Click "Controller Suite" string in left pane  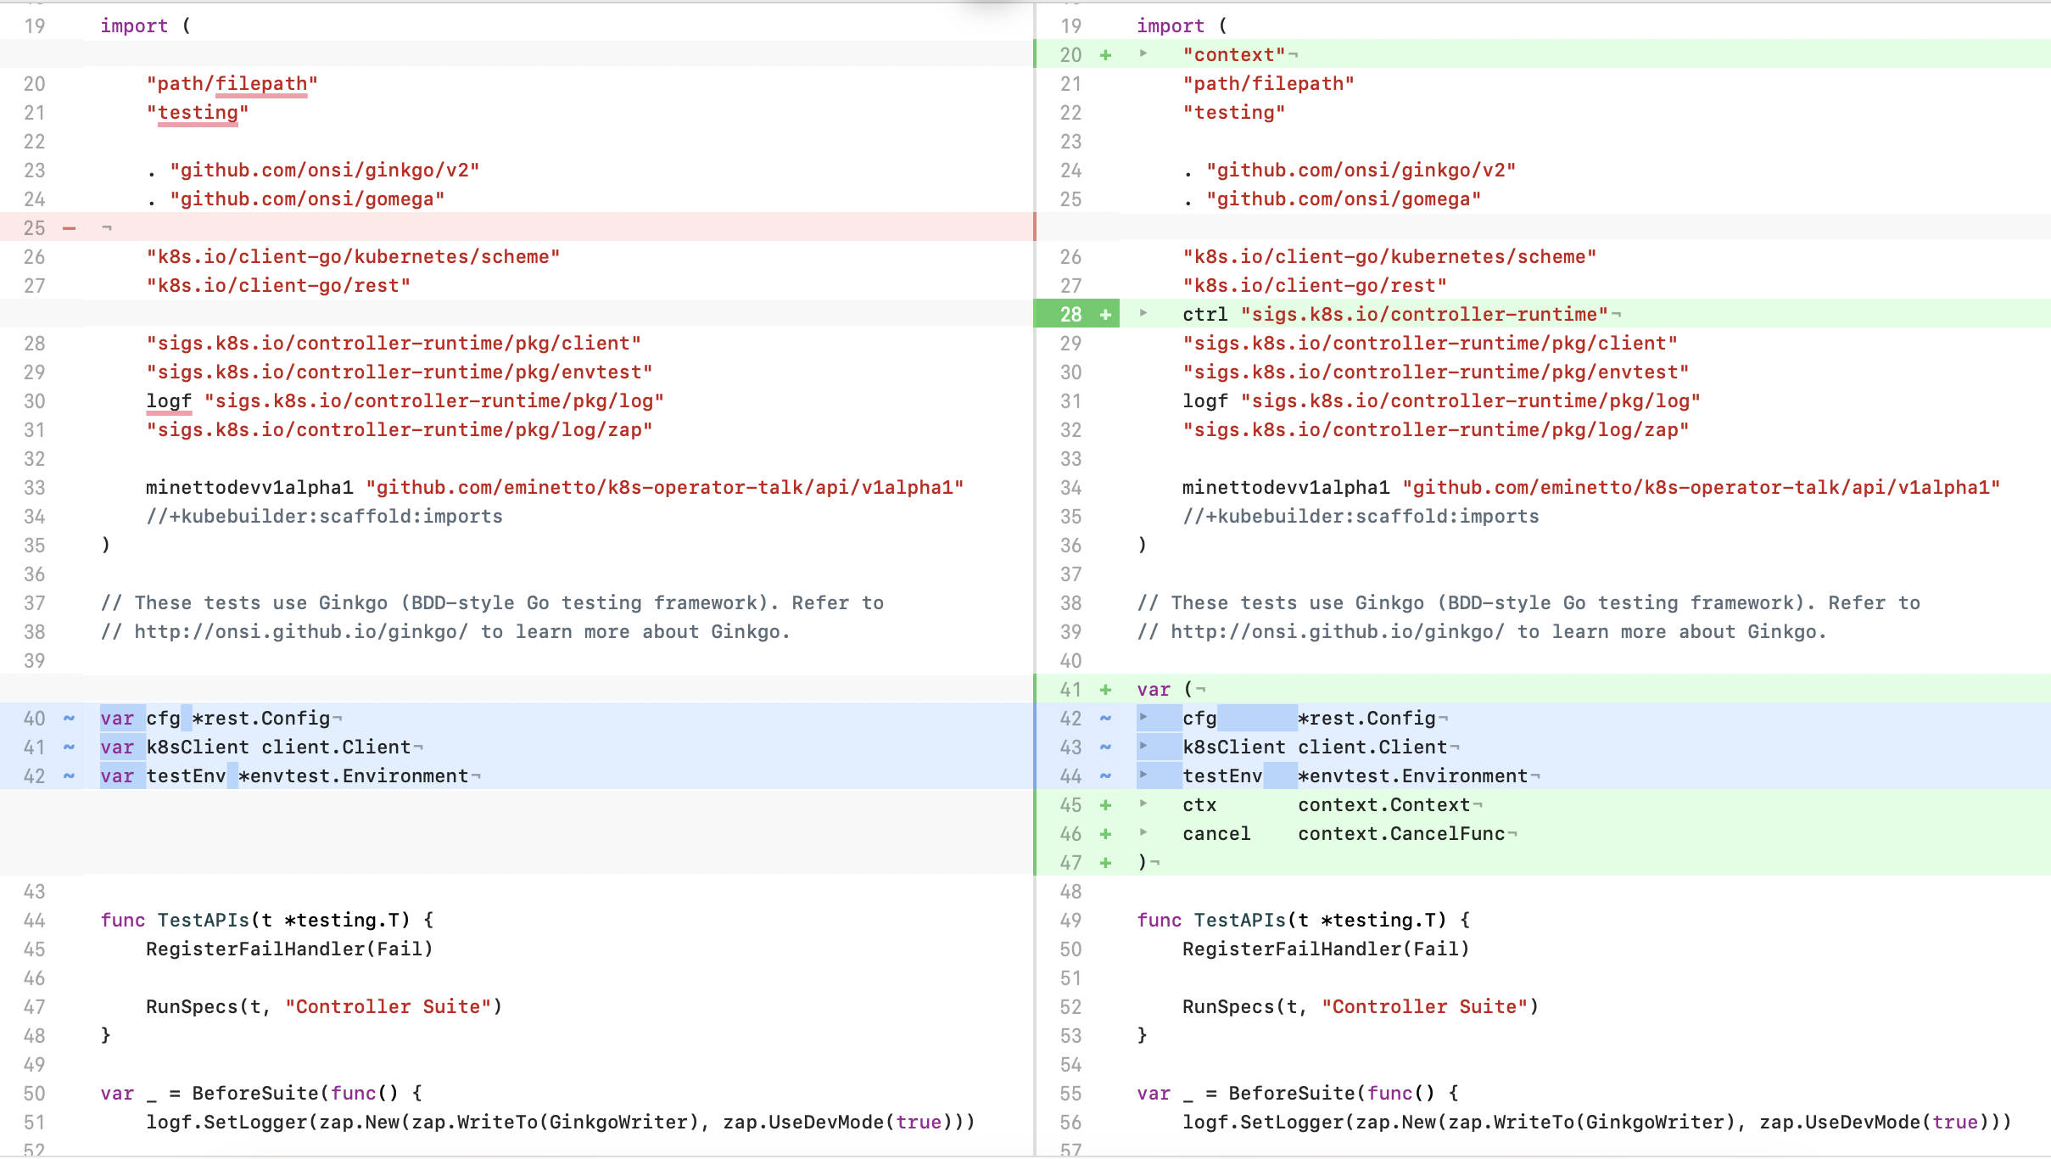pos(388,1007)
